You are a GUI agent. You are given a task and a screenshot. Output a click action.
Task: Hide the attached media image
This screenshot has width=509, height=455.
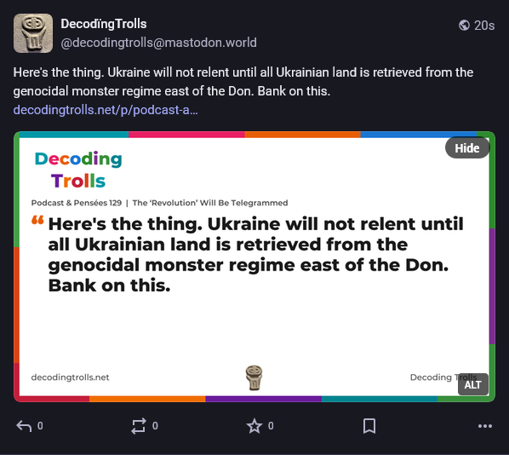[466, 148]
